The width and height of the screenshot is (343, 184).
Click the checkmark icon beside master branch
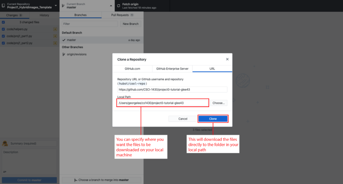64,40
